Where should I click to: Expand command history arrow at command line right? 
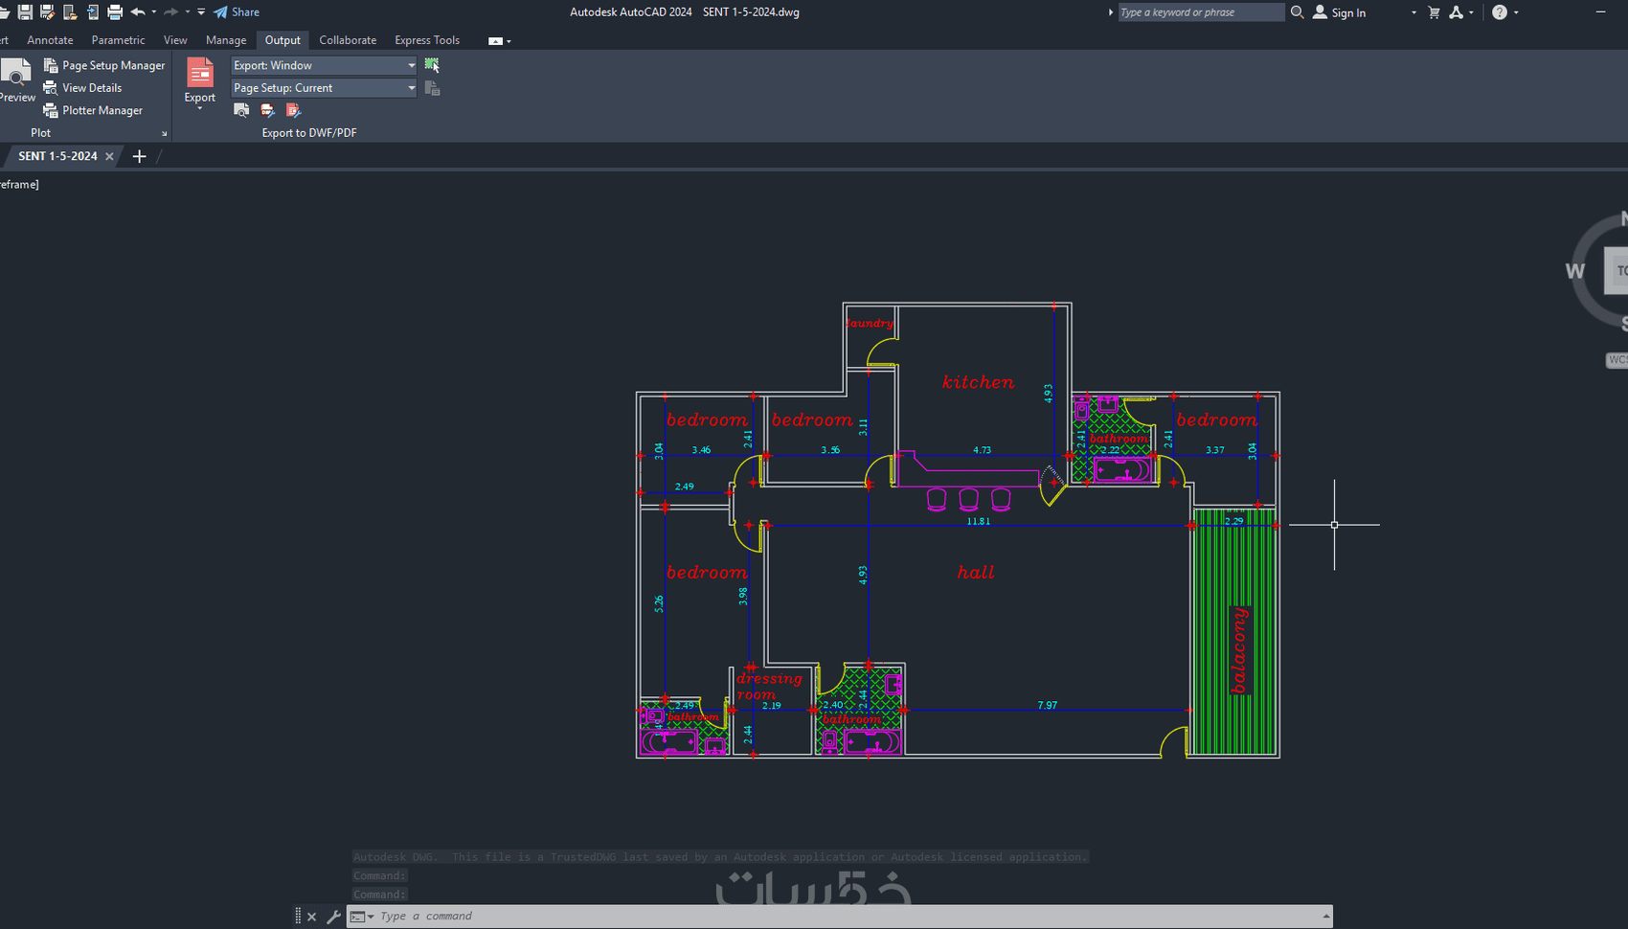click(1326, 917)
